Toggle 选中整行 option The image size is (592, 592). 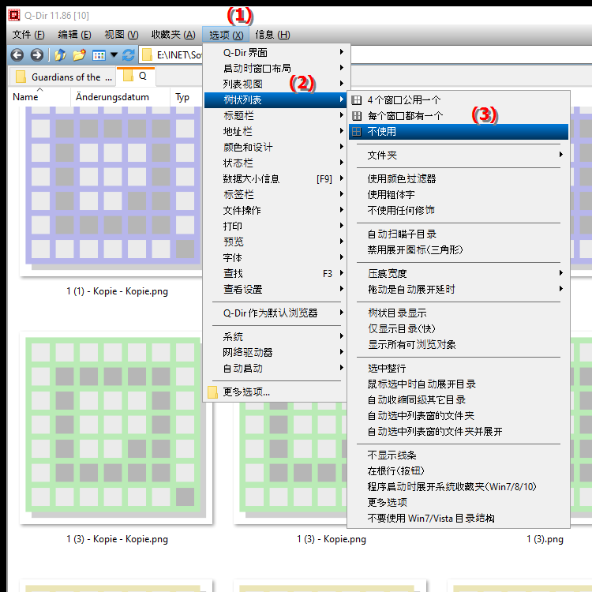[x=459, y=369]
